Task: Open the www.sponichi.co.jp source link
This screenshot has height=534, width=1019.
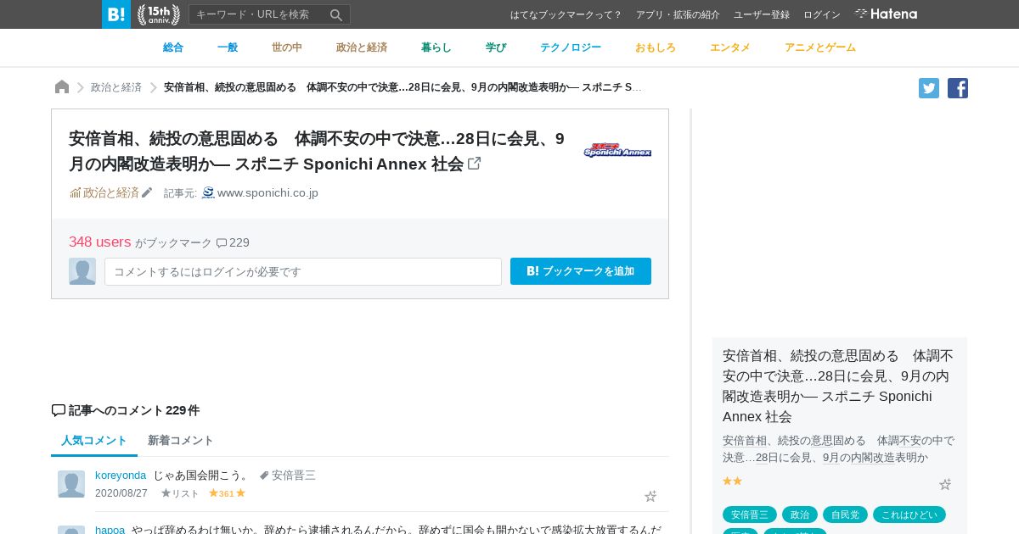Action: pos(267,192)
